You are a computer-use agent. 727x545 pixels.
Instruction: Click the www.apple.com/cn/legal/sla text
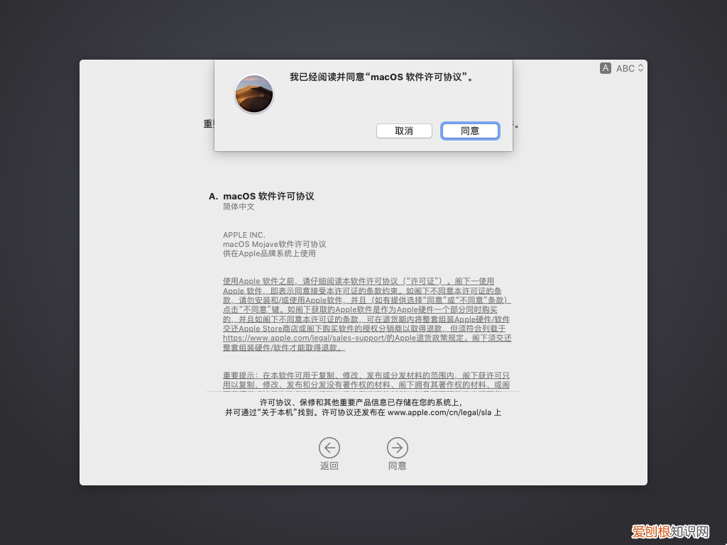439,412
